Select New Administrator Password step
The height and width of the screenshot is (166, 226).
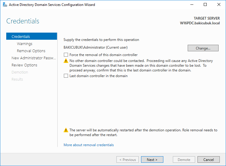pyautogui.click(x=34, y=58)
